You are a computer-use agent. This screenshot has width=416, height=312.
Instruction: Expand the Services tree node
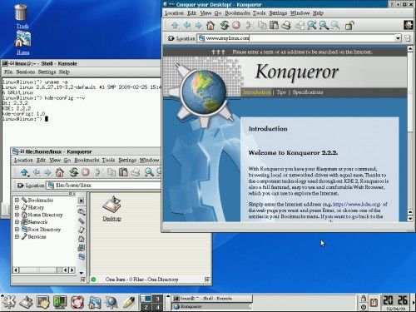tap(17, 236)
